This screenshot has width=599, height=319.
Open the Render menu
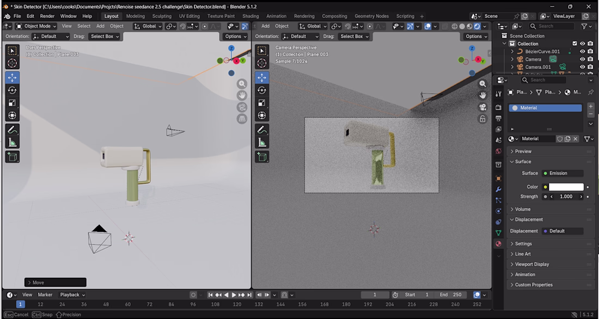coord(47,16)
